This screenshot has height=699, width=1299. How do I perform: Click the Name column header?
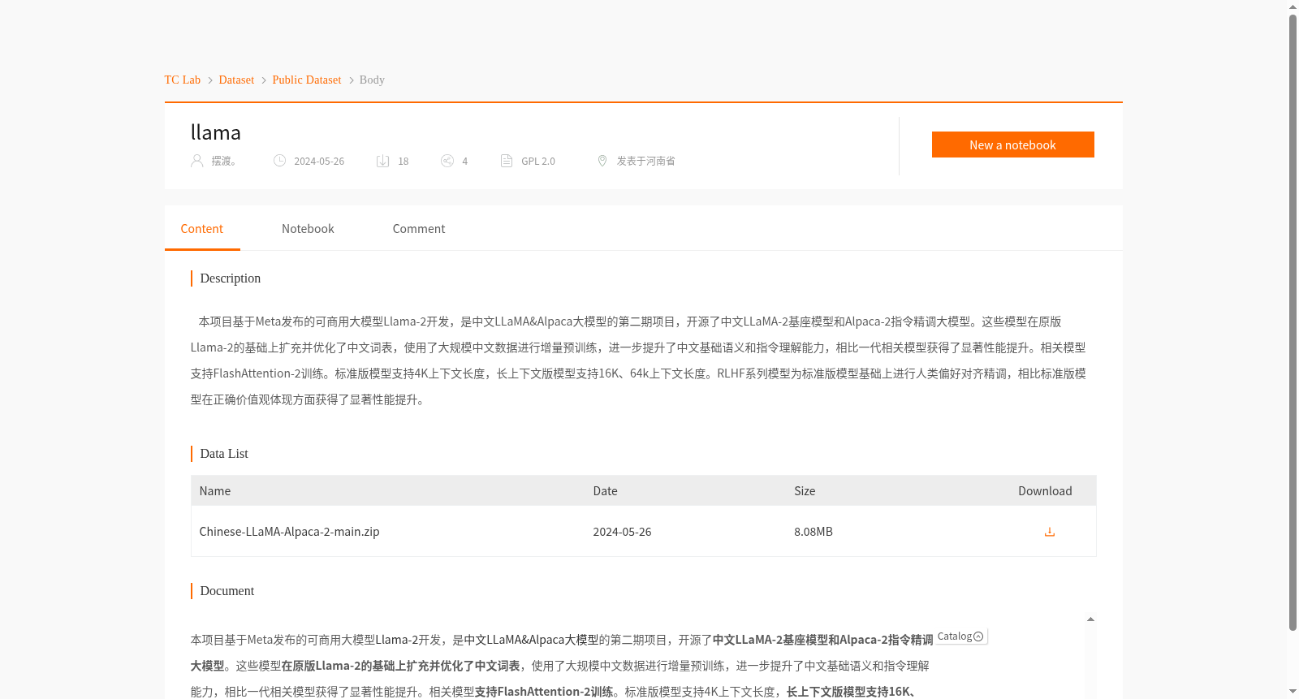coord(215,491)
